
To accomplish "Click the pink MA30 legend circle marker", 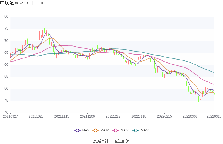I will pyautogui.click(x=116, y=130).
